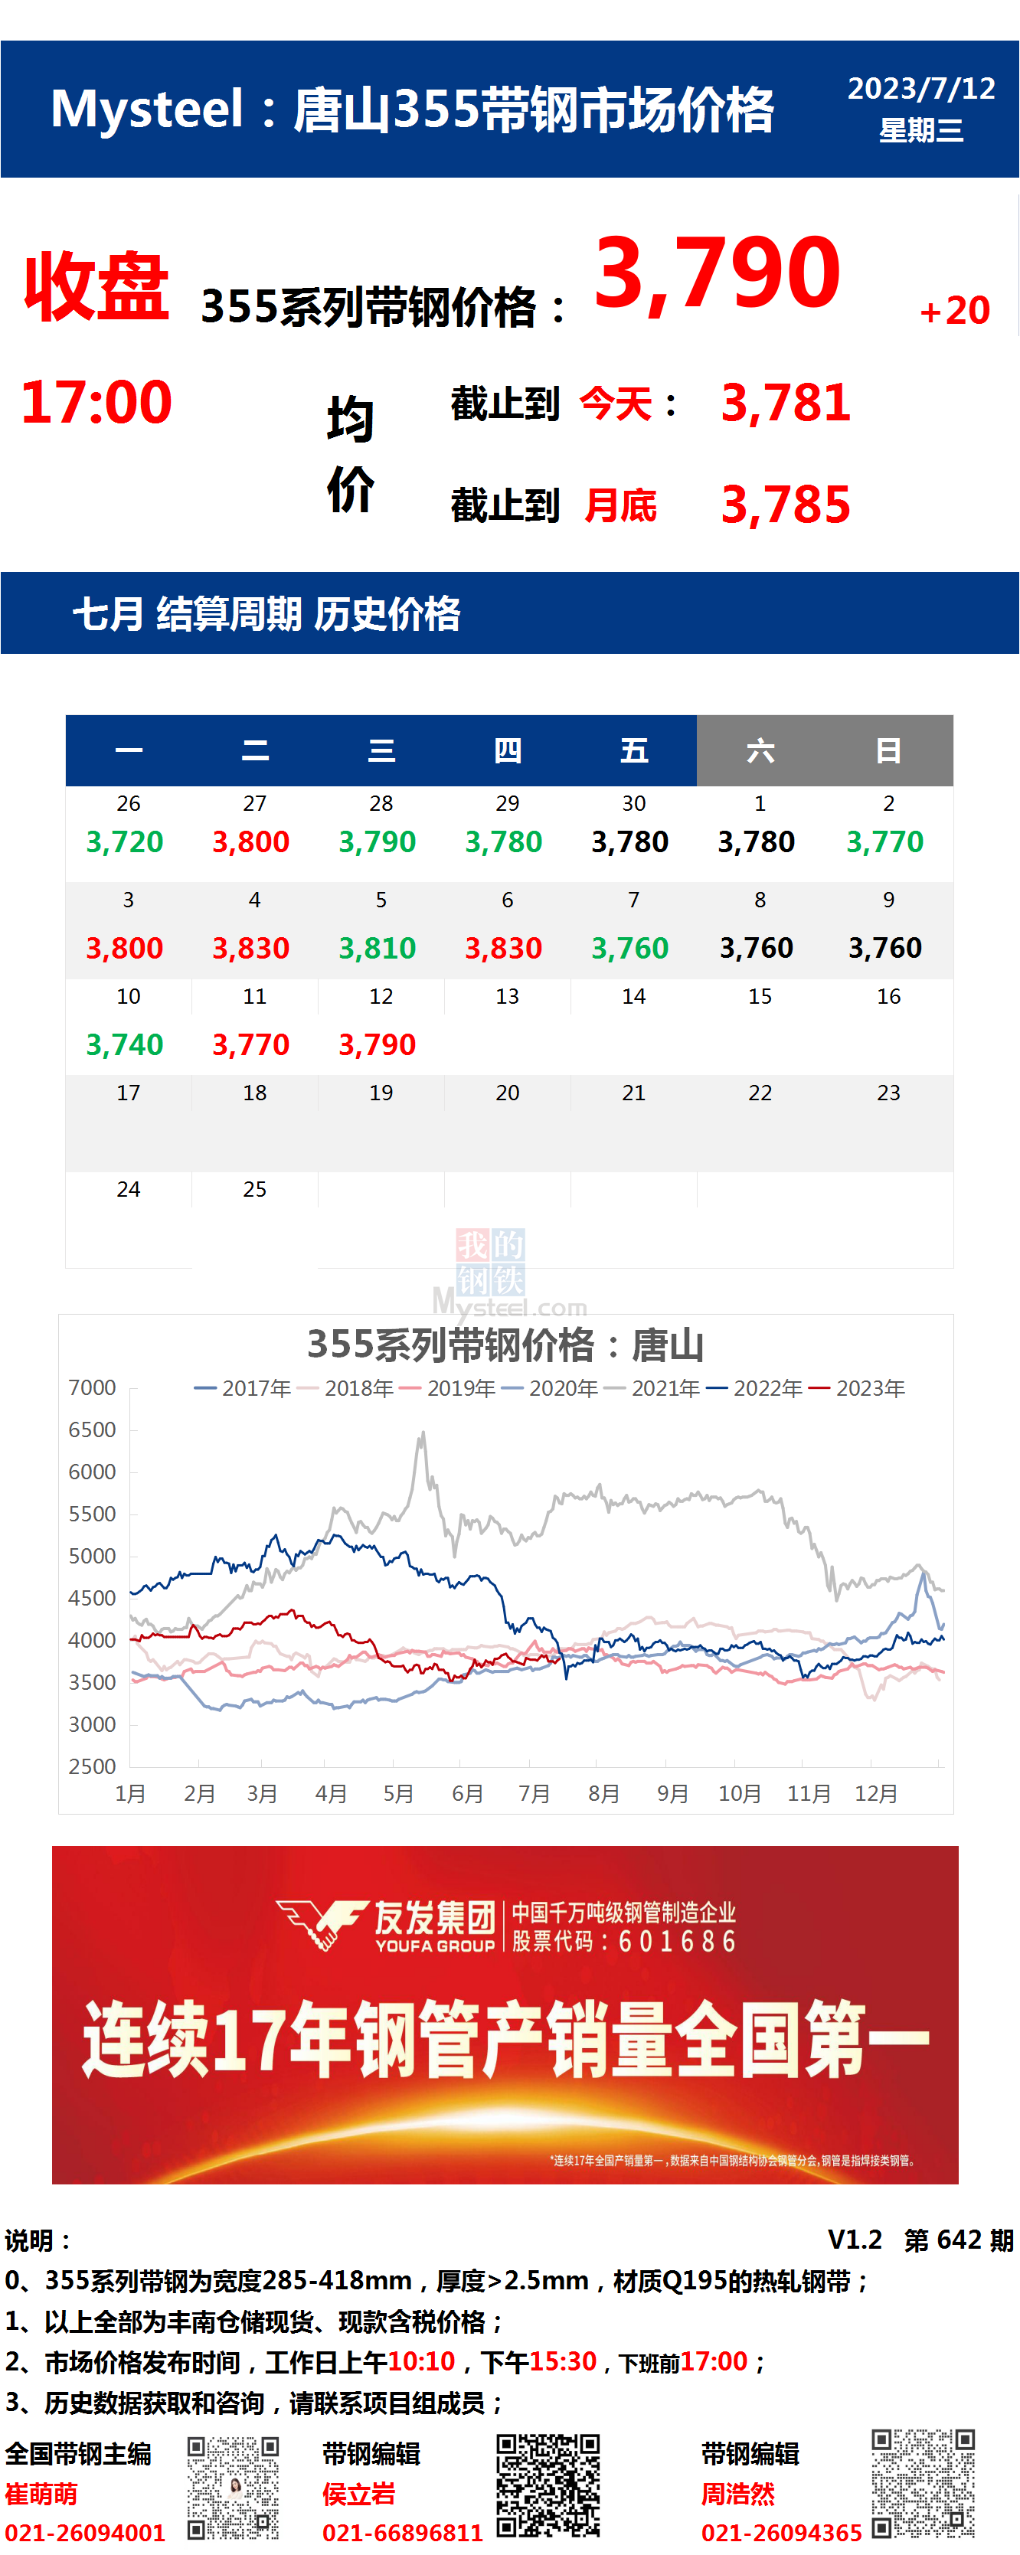Select the 五 weekday column header
Viewport: 1020px width, 2555px height.
(634, 751)
